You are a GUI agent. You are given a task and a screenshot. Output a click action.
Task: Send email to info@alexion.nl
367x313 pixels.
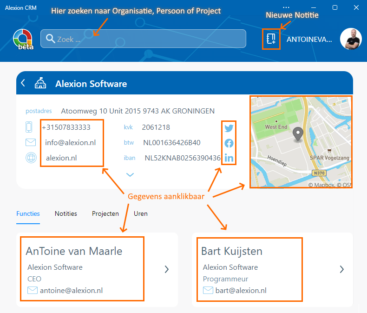[x=71, y=143]
